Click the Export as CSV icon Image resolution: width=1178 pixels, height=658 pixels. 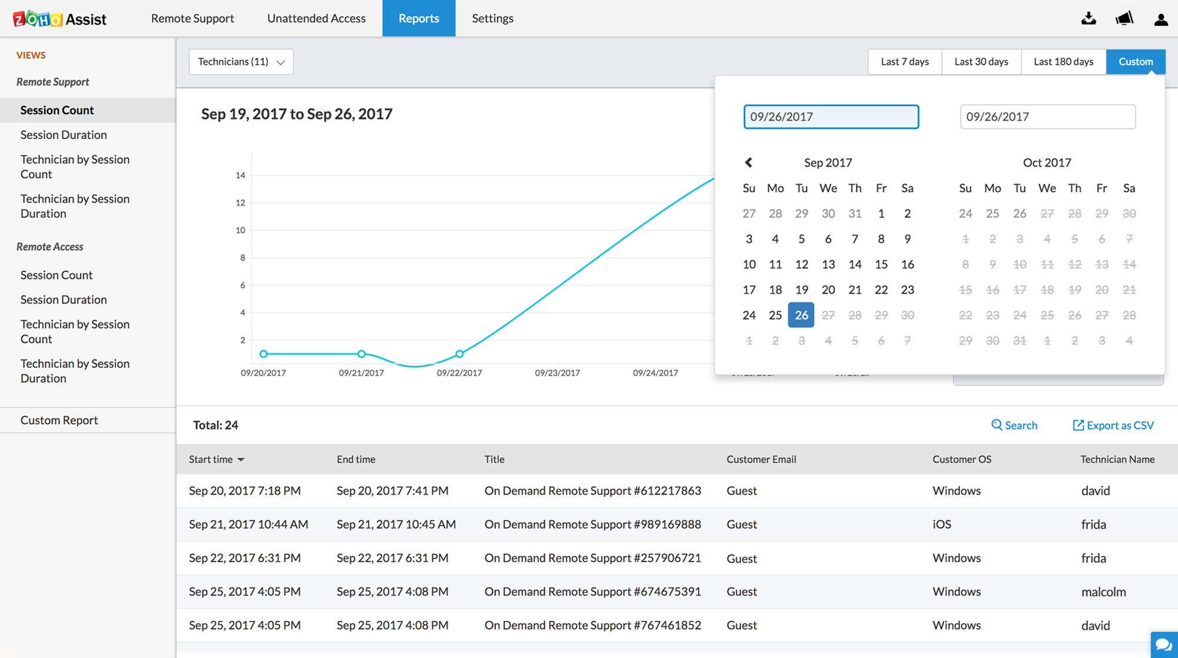1078,425
